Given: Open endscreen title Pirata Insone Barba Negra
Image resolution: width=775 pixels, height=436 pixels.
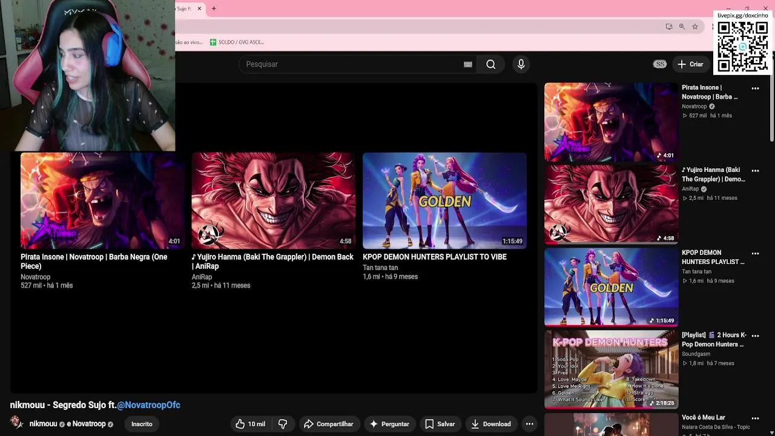Looking at the screenshot, I should coord(94,262).
